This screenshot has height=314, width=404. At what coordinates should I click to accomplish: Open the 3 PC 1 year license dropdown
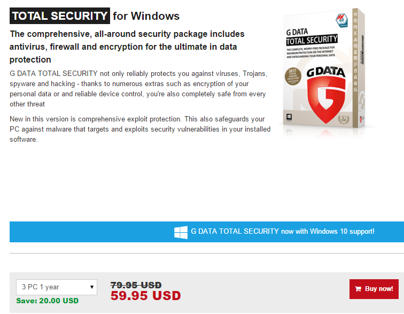56,287
